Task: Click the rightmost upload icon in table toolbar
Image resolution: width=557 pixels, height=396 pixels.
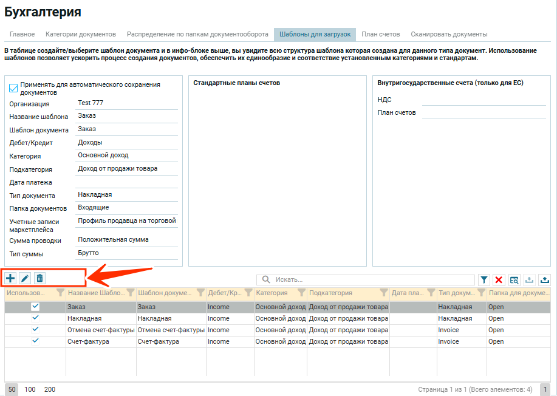Action: (x=544, y=280)
